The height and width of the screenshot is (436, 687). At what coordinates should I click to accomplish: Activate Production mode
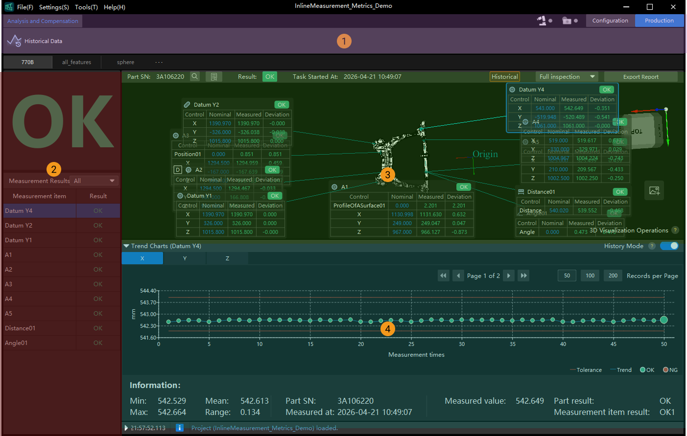pyautogui.click(x=660, y=21)
